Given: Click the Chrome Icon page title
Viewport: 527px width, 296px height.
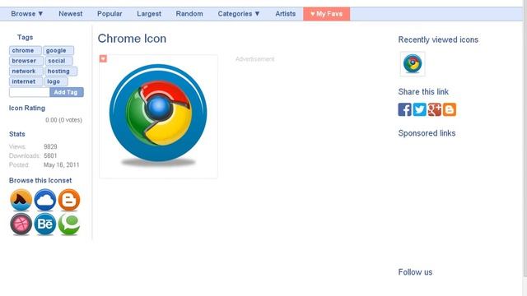Looking at the screenshot, I should coord(132,39).
